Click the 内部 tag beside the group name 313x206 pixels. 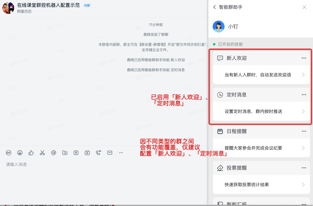(x=87, y=6)
